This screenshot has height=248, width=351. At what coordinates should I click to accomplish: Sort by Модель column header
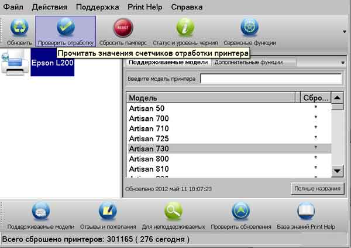[x=211, y=98]
